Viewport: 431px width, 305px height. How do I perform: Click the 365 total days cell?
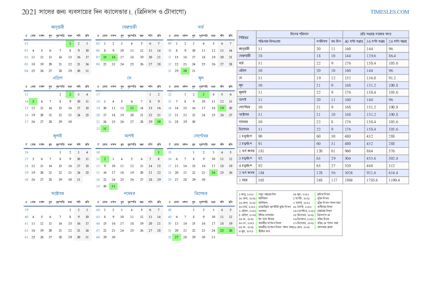coord(285,180)
